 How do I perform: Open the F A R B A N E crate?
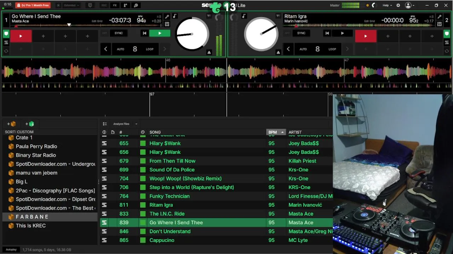(50, 217)
